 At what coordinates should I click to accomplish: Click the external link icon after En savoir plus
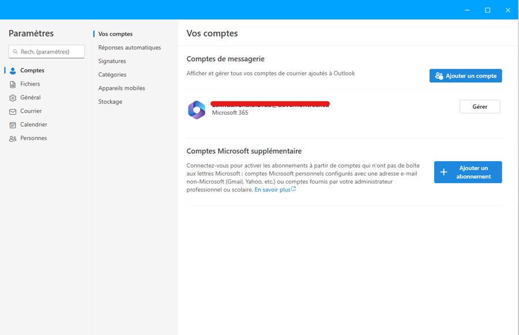coord(294,189)
